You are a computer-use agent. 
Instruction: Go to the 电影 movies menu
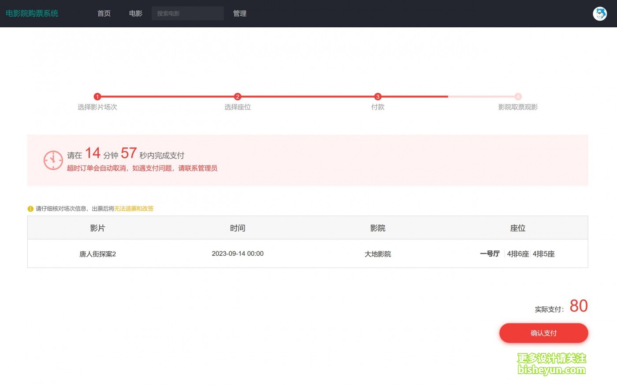pyautogui.click(x=136, y=14)
